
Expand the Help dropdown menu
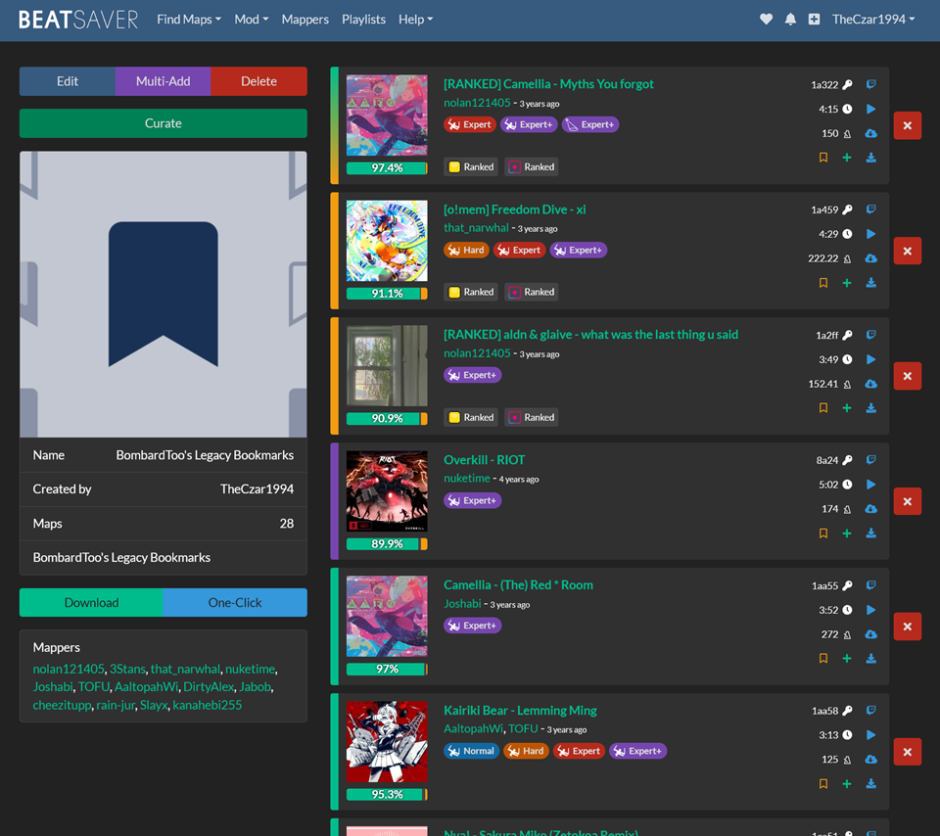point(415,20)
